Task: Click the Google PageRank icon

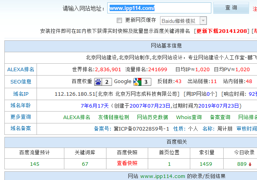Action: point(137,82)
